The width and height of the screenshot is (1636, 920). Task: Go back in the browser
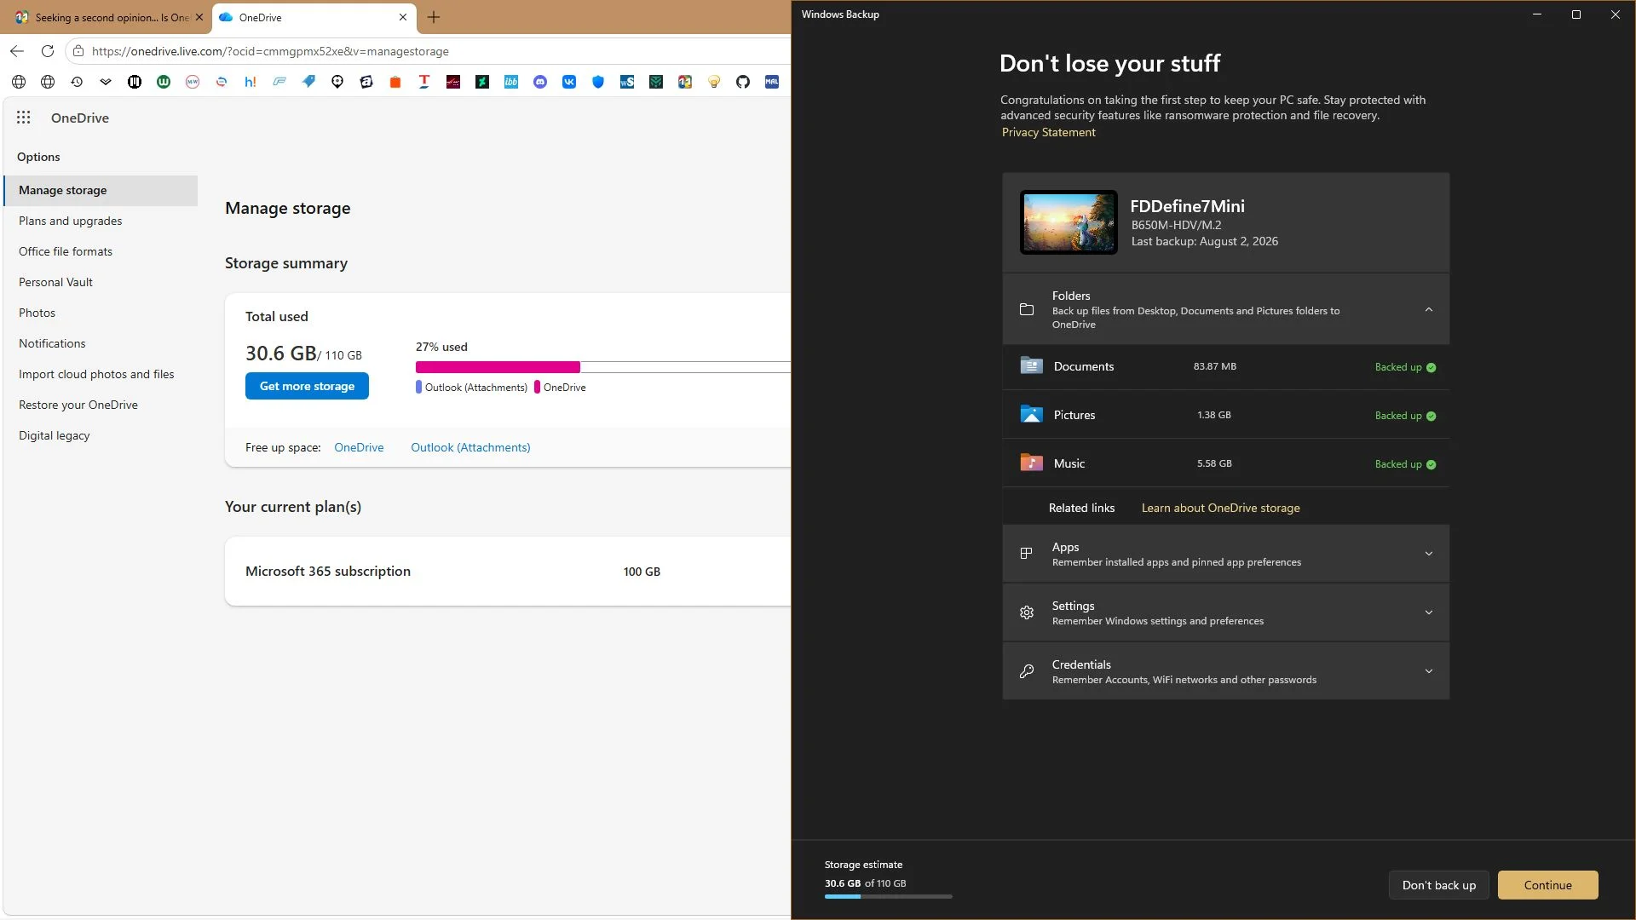point(17,51)
